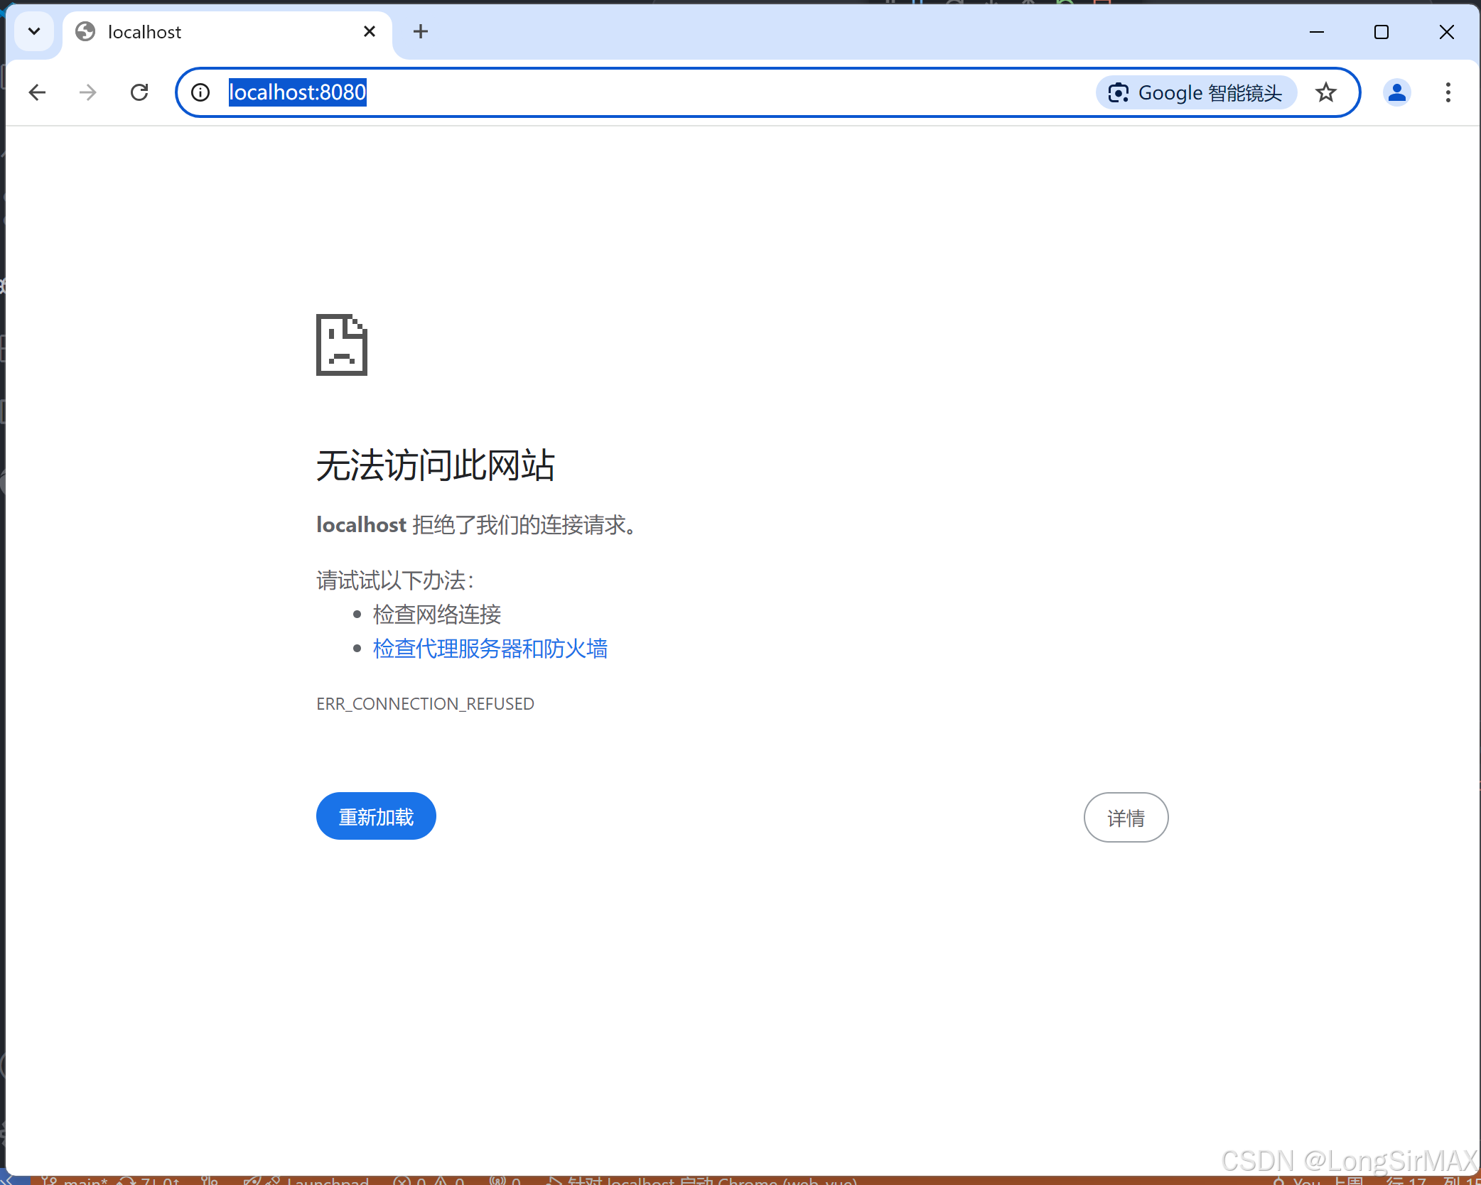Image resolution: width=1481 pixels, height=1185 pixels.
Task: Reload the page with the refresh icon
Action: (x=139, y=92)
